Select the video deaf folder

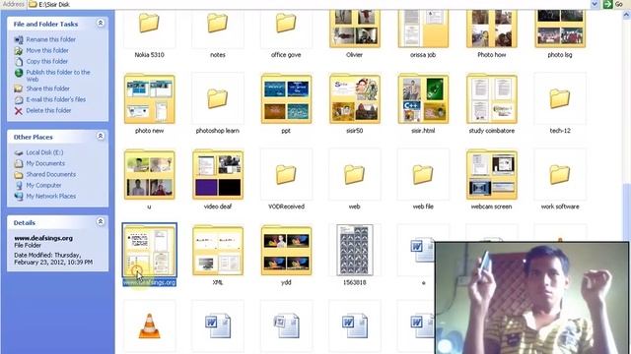[x=218, y=175]
